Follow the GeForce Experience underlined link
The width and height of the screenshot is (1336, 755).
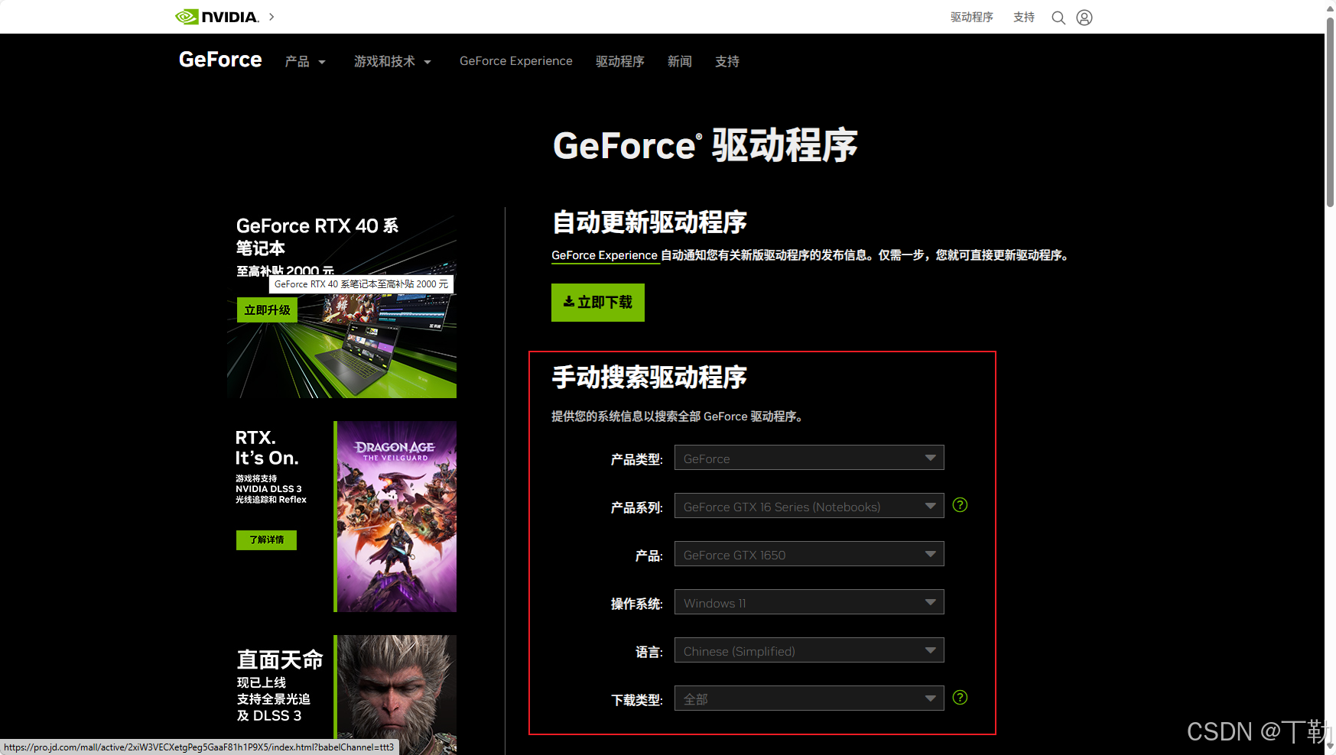[605, 255]
